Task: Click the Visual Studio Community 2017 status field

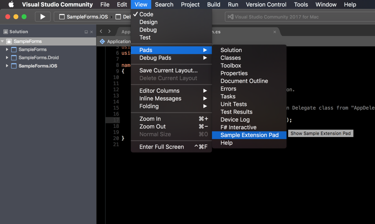Action: point(300,17)
